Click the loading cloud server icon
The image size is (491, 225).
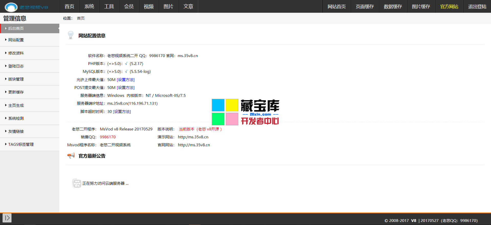pyautogui.click(x=76, y=183)
